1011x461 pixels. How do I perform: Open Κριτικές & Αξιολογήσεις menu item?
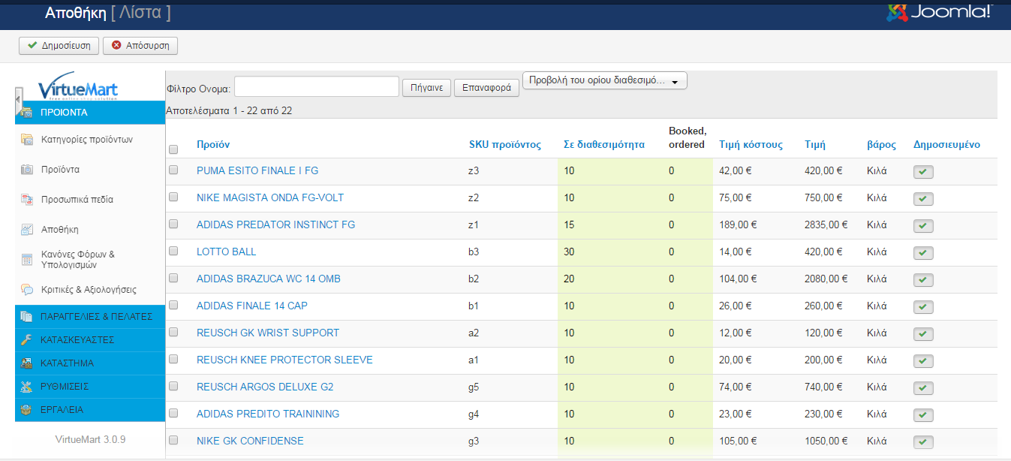tap(89, 290)
